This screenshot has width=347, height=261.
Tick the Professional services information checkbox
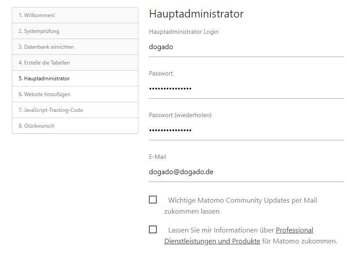pos(153,229)
